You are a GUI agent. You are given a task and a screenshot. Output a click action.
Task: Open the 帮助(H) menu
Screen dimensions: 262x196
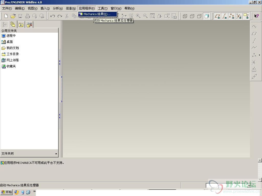[129, 8]
